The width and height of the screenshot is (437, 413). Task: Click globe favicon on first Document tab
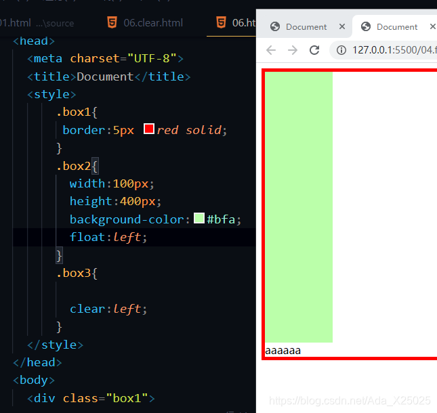coord(275,26)
